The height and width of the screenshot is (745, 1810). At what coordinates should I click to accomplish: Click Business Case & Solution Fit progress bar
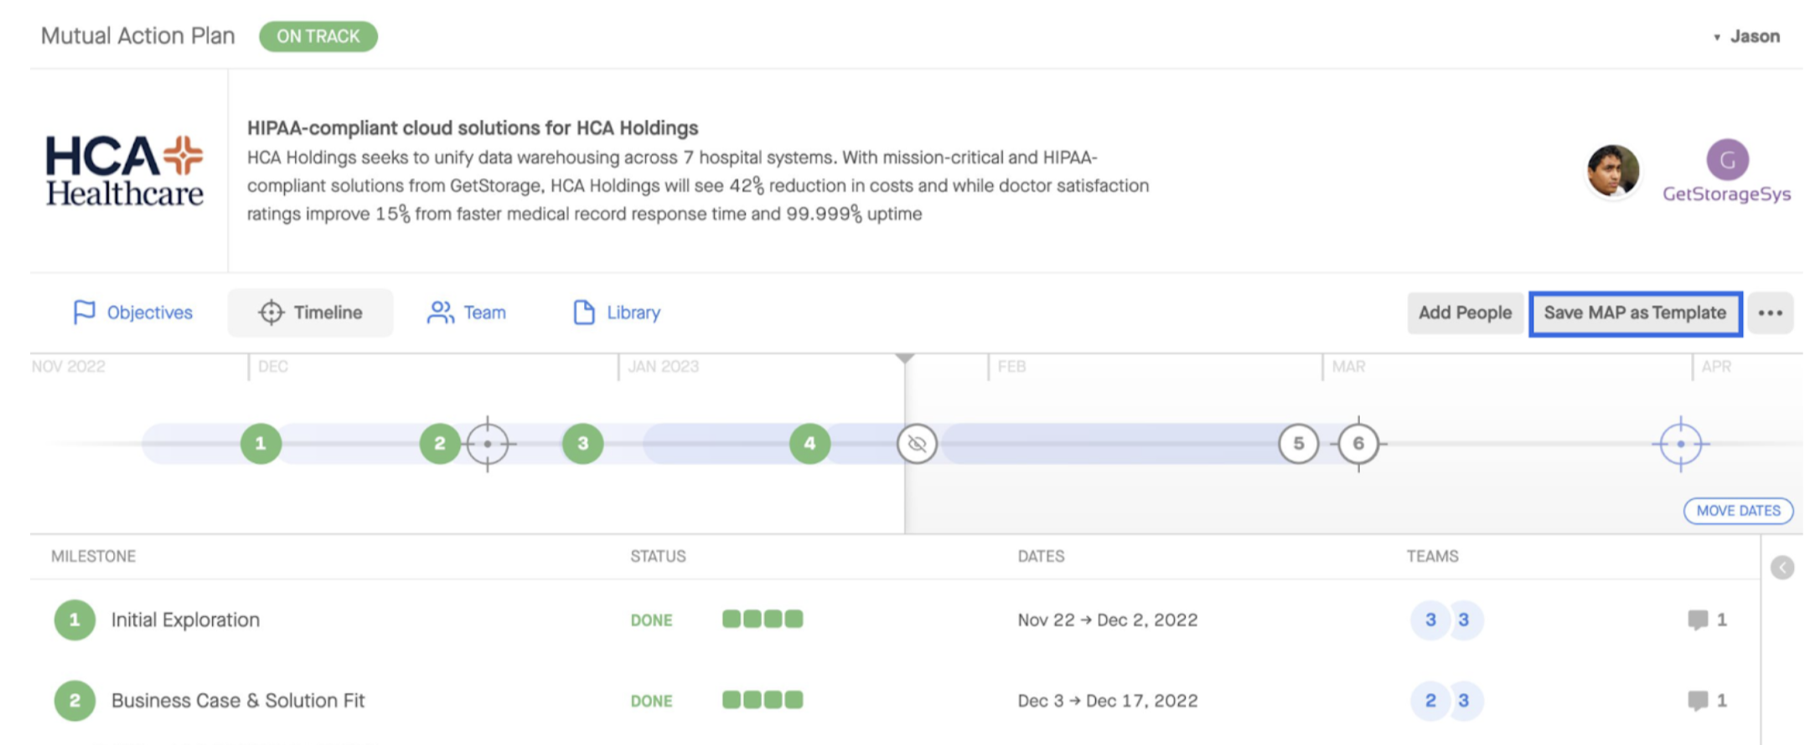763,700
